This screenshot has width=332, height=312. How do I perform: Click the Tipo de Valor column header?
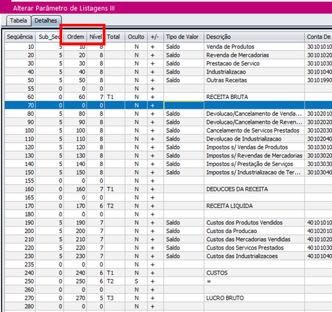(183, 37)
